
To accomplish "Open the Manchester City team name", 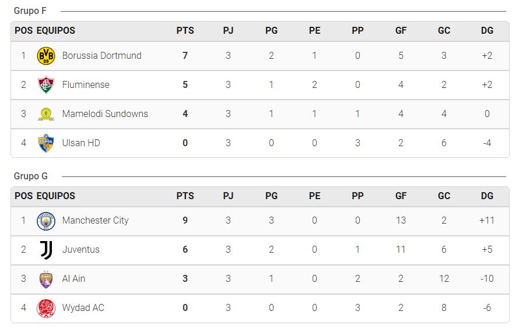I will tap(96, 221).
